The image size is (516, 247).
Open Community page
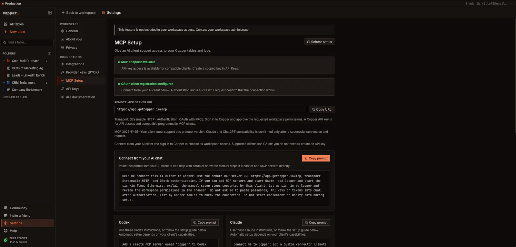tap(27, 208)
